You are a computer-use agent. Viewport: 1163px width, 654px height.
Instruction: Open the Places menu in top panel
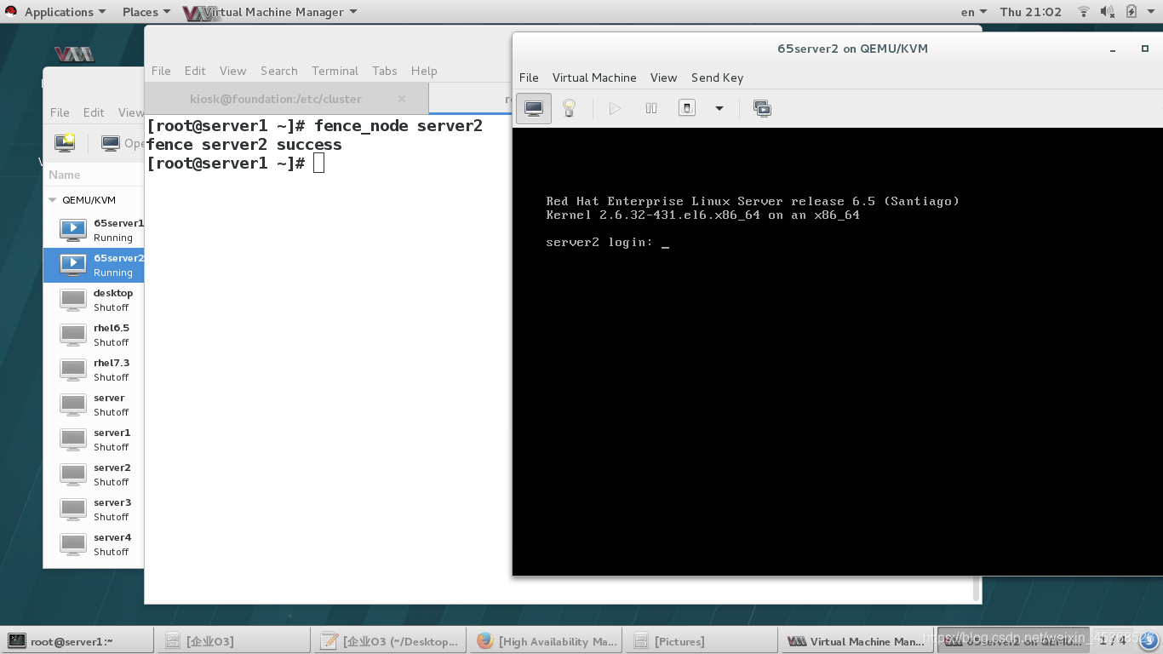(x=146, y=12)
